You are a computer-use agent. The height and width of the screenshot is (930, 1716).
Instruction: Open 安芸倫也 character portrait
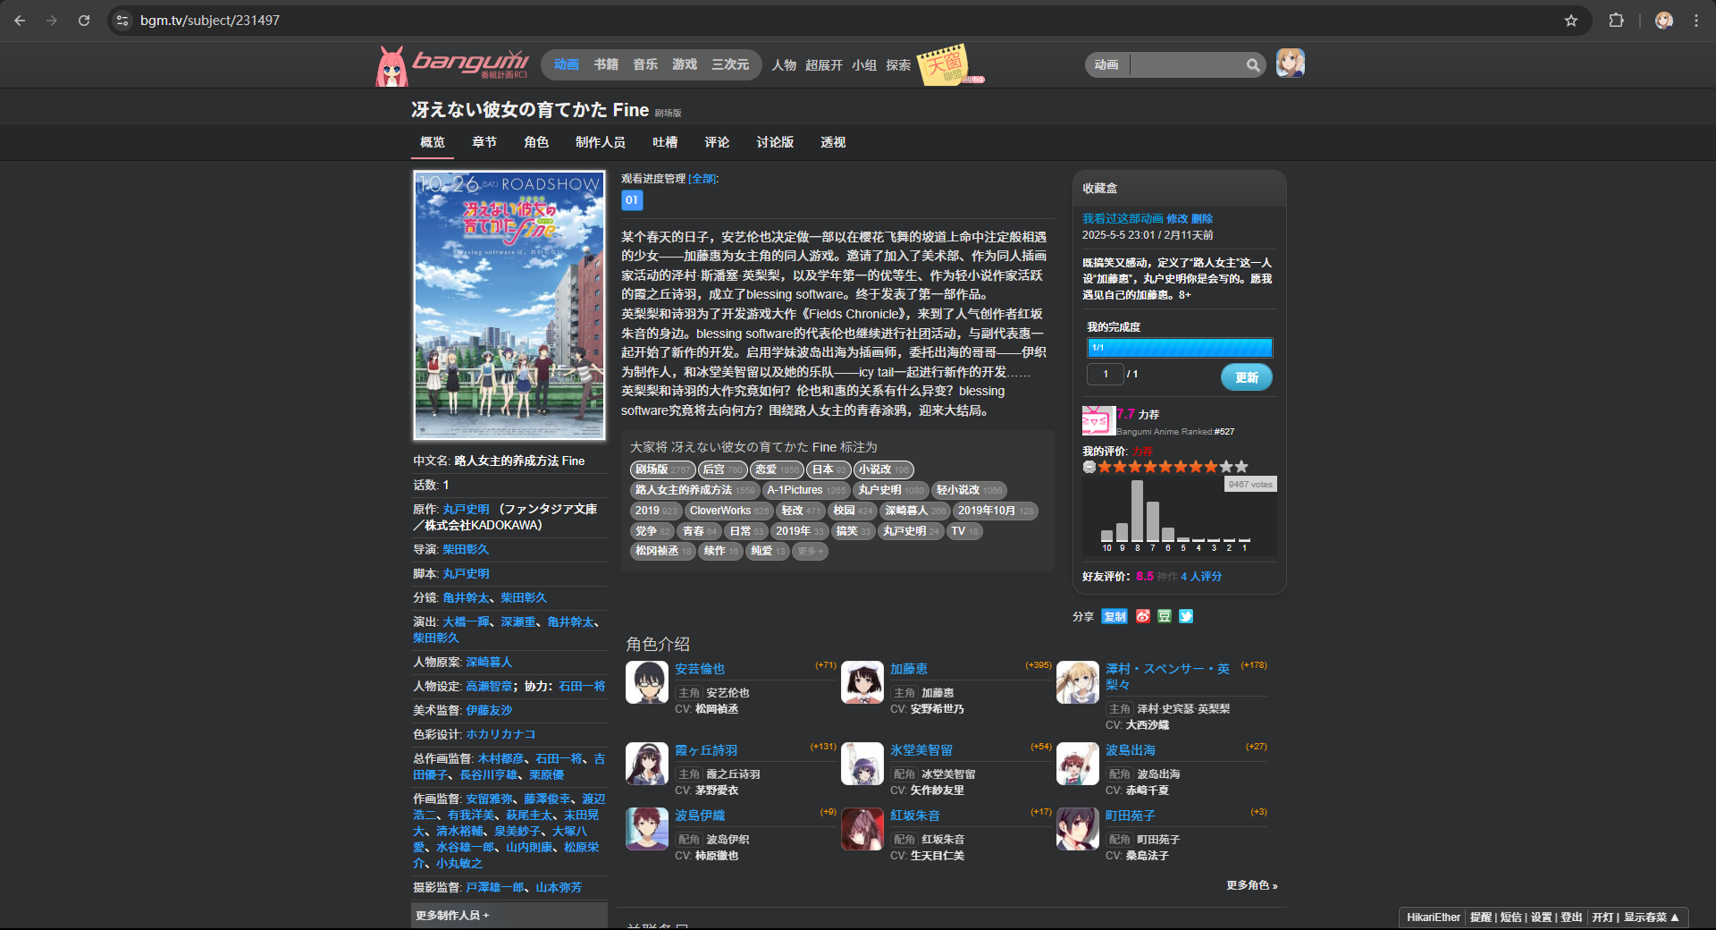point(646,682)
